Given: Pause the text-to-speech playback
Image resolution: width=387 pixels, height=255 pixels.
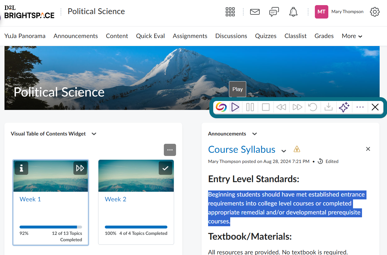Looking at the screenshot, I should [250, 107].
